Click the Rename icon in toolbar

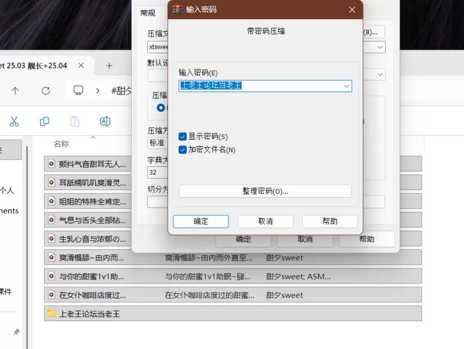[x=105, y=121]
